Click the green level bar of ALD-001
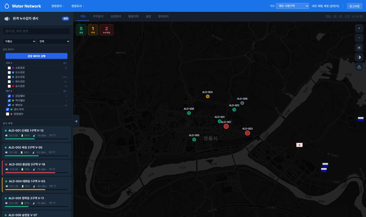366x217 pixels. pyautogui.click(x=20, y=139)
